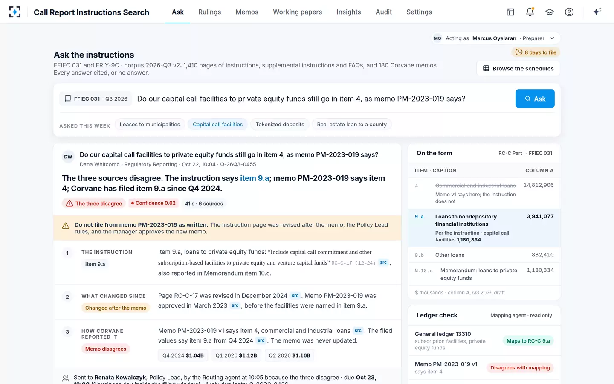Select the 9.a Loans to nondepository row
The height and width of the screenshot is (384, 614).
point(484,228)
